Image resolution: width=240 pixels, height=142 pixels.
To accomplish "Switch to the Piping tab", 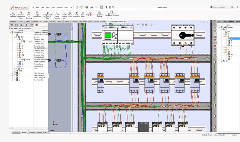I will [x=67, y=22].
